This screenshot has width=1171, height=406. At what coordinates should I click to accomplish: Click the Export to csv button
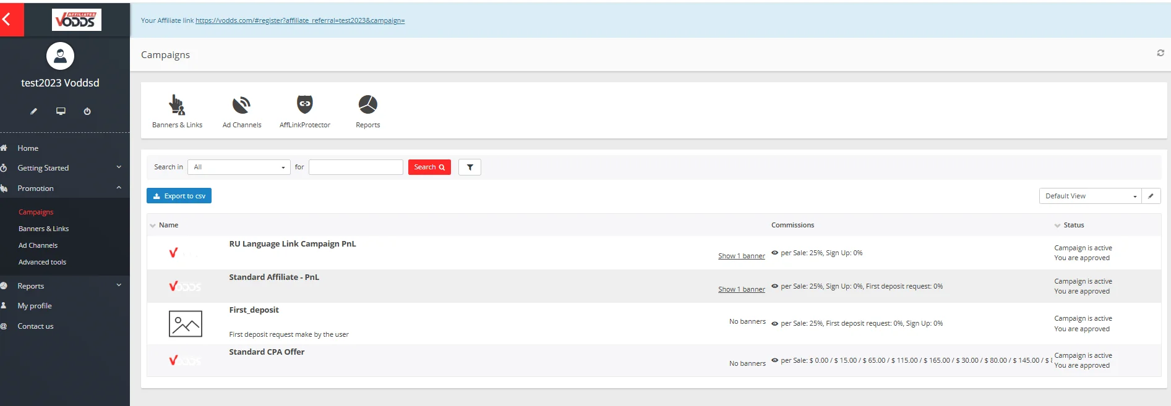pyautogui.click(x=179, y=196)
